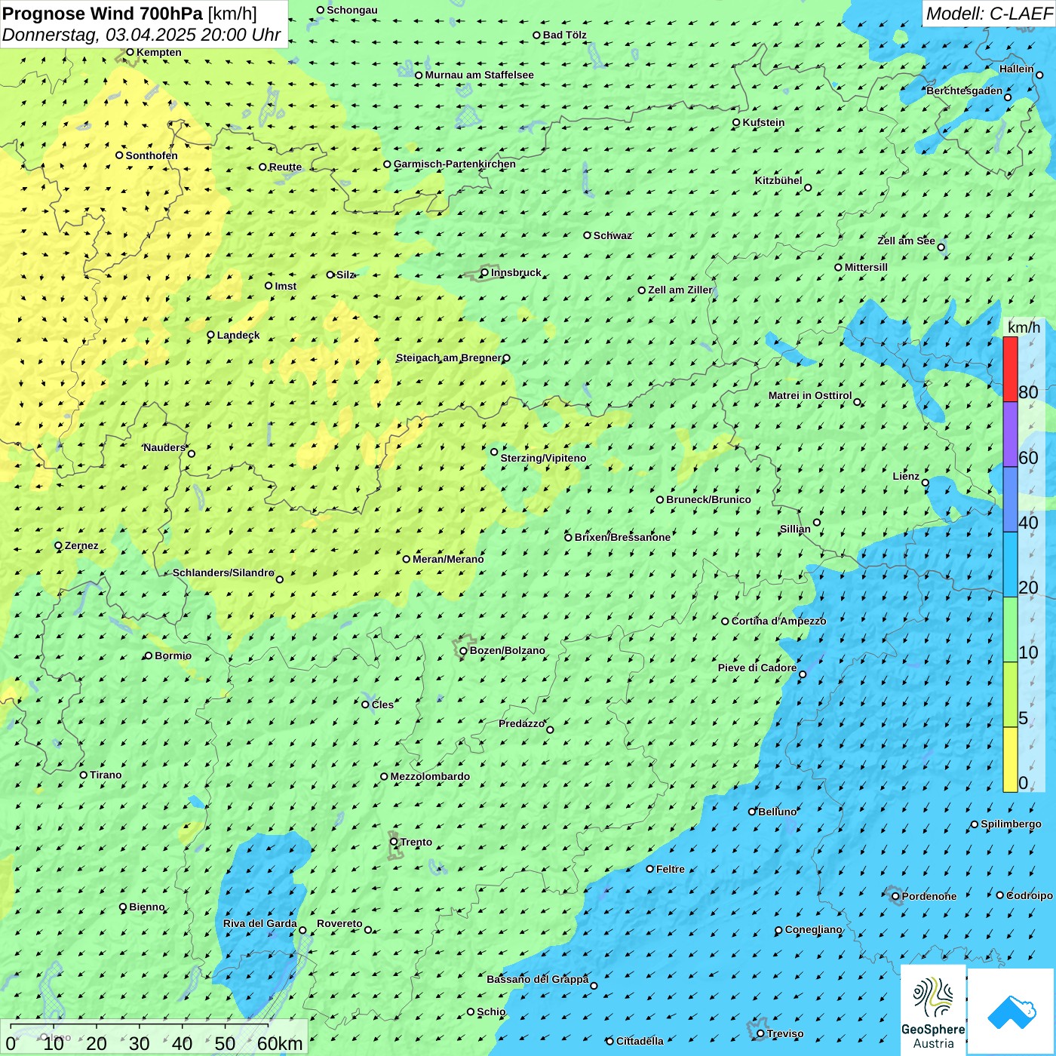Click the GeoSphere Austria logo
Viewport: 1056px width, 1056px height.
[x=933, y=1009]
